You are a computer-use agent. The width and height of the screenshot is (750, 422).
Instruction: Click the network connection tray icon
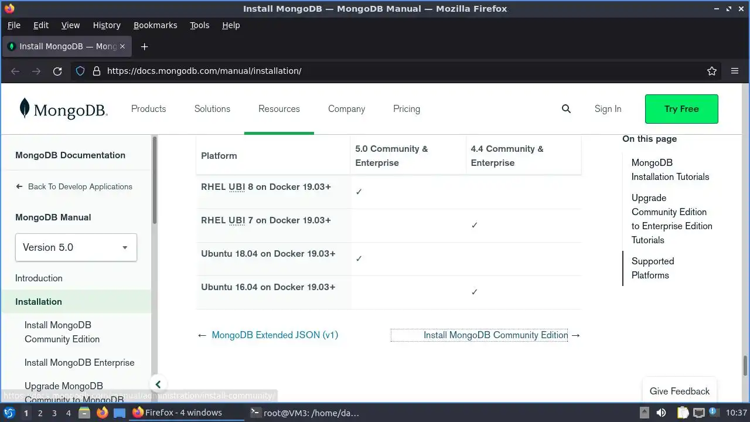point(700,413)
